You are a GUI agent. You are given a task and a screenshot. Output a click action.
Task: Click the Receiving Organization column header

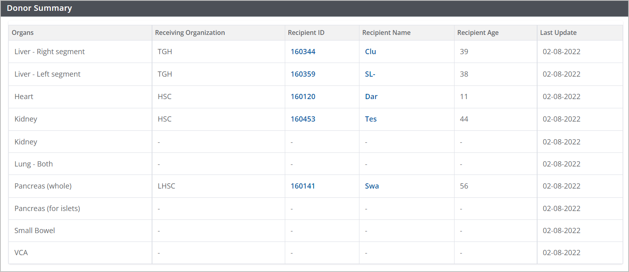[190, 33]
